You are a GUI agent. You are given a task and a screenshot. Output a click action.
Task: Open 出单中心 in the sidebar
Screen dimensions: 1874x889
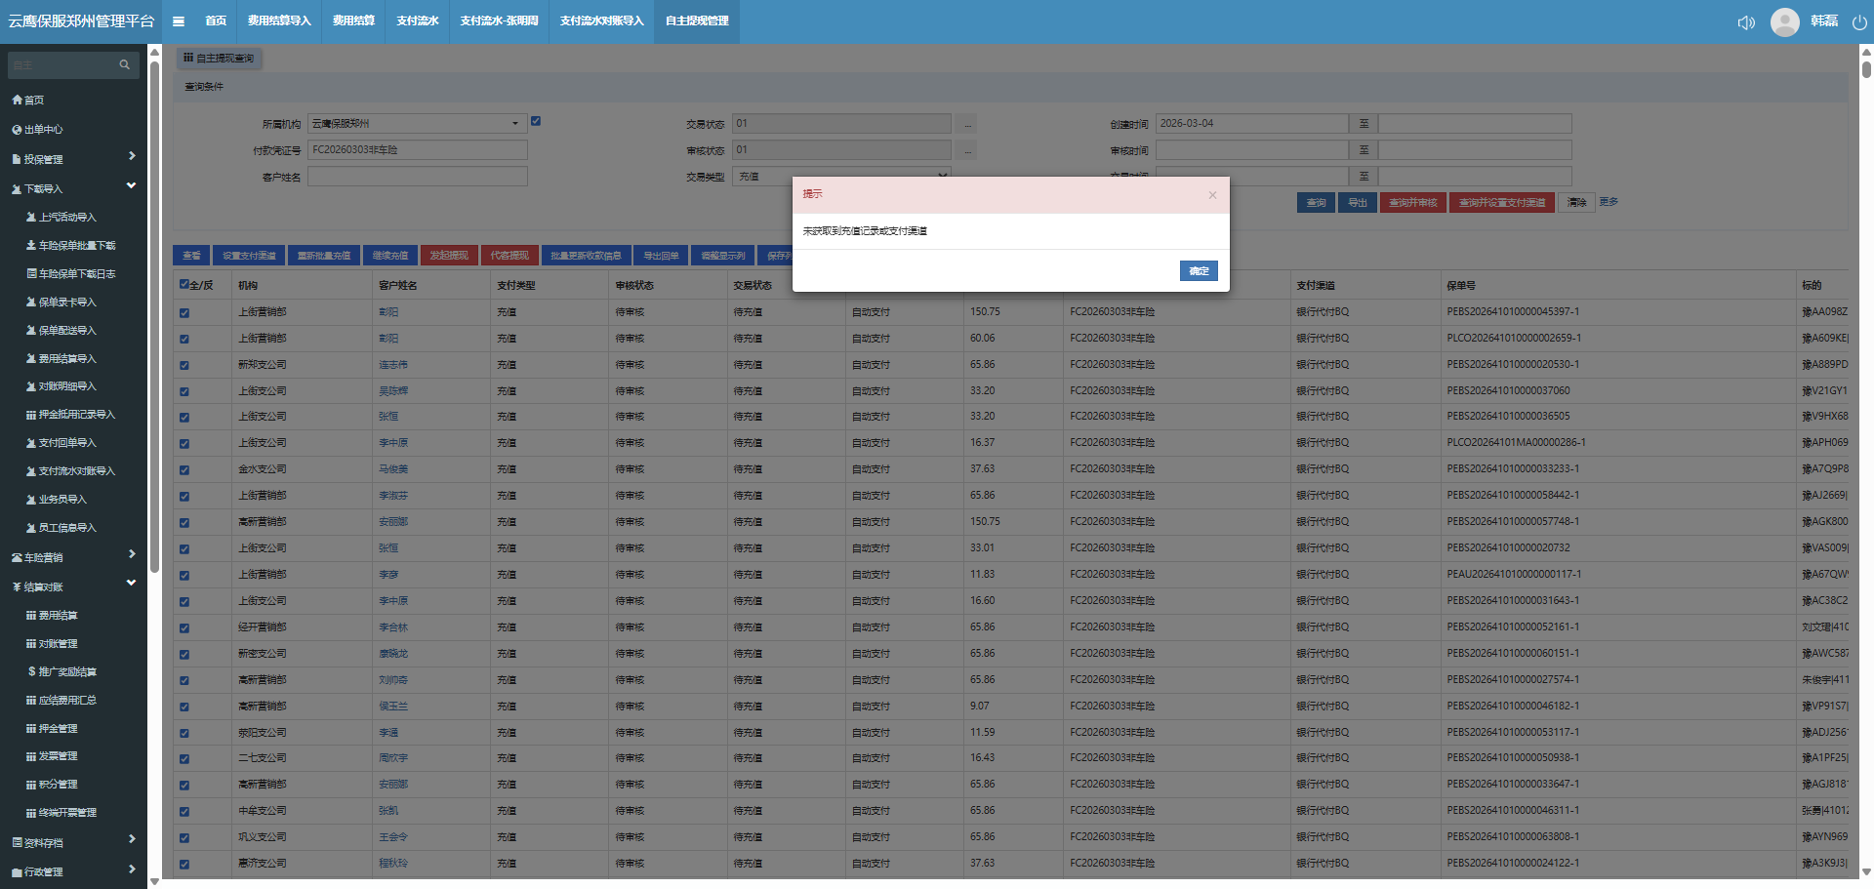point(43,130)
